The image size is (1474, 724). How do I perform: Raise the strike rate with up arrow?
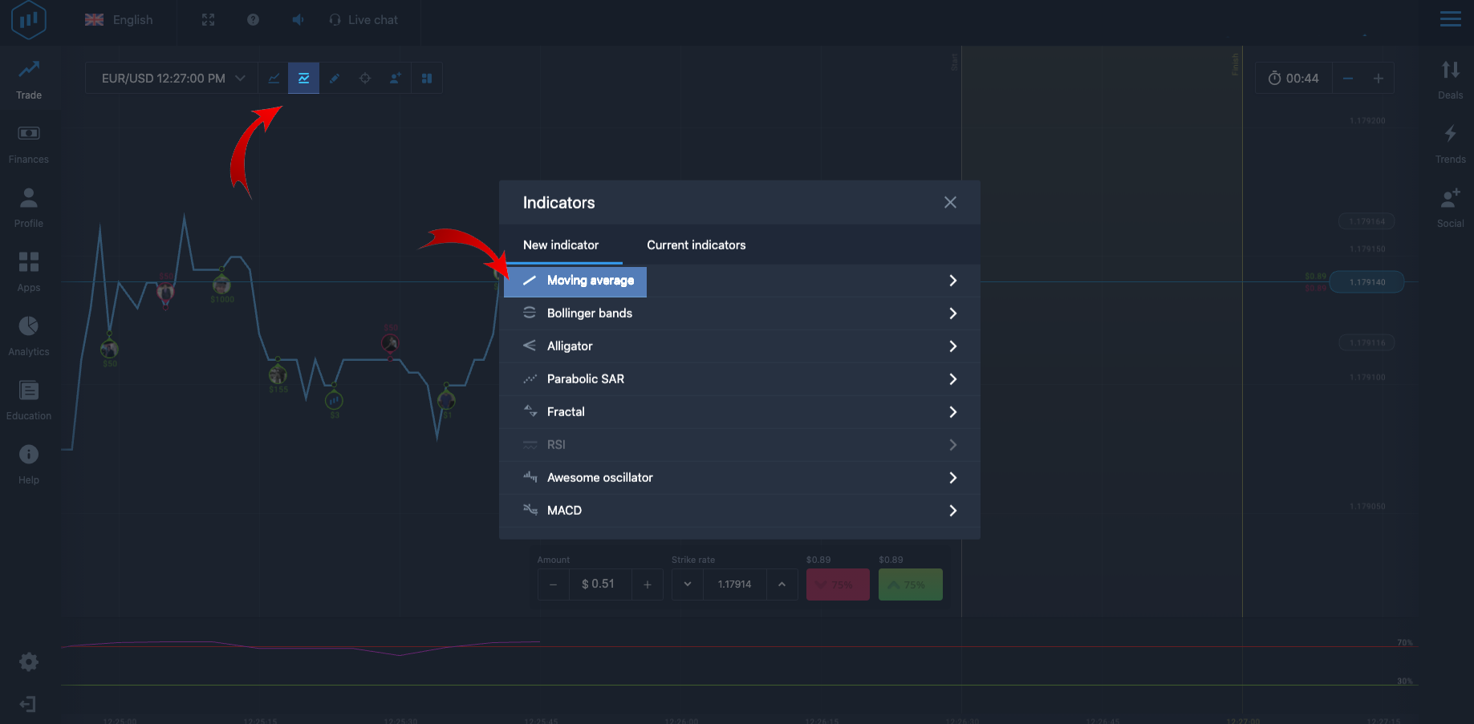click(x=782, y=584)
